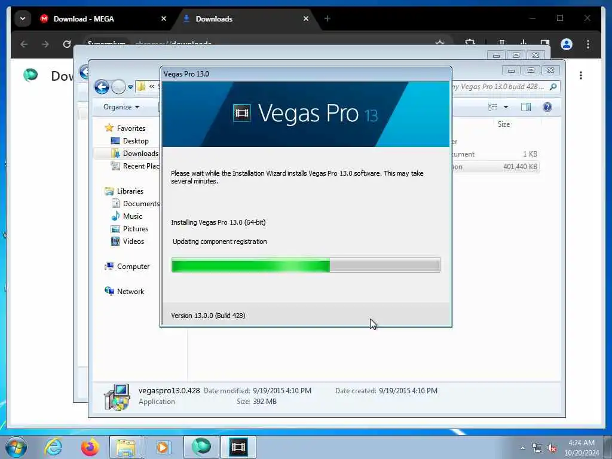Open the network tray icon
The height and width of the screenshot is (459, 612).
click(x=537, y=448)
